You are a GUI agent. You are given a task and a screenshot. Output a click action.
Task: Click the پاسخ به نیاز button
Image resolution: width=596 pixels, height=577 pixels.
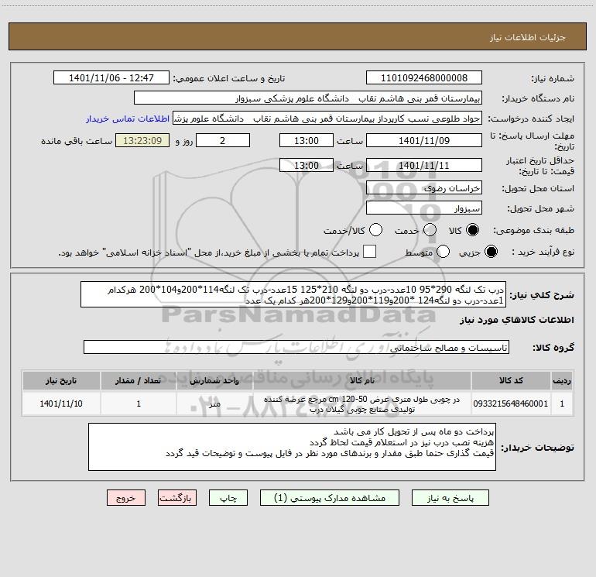[x=450, y=497]
